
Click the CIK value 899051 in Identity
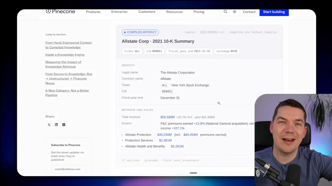point(167,91)
